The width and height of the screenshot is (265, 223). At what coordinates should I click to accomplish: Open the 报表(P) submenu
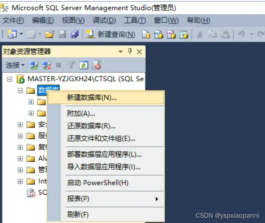click(106, 199)
